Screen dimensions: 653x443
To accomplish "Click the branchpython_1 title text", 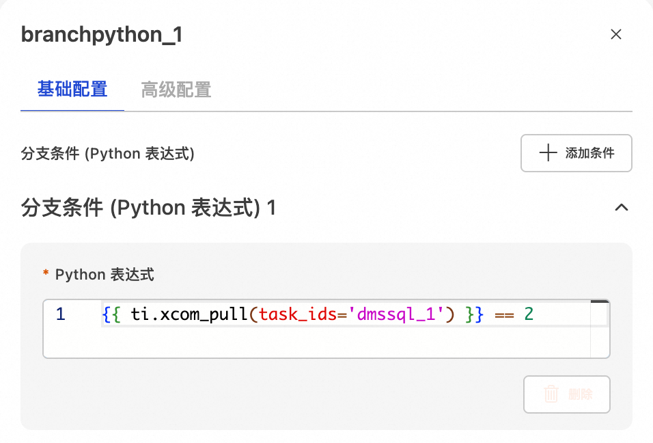I will 102,35.
